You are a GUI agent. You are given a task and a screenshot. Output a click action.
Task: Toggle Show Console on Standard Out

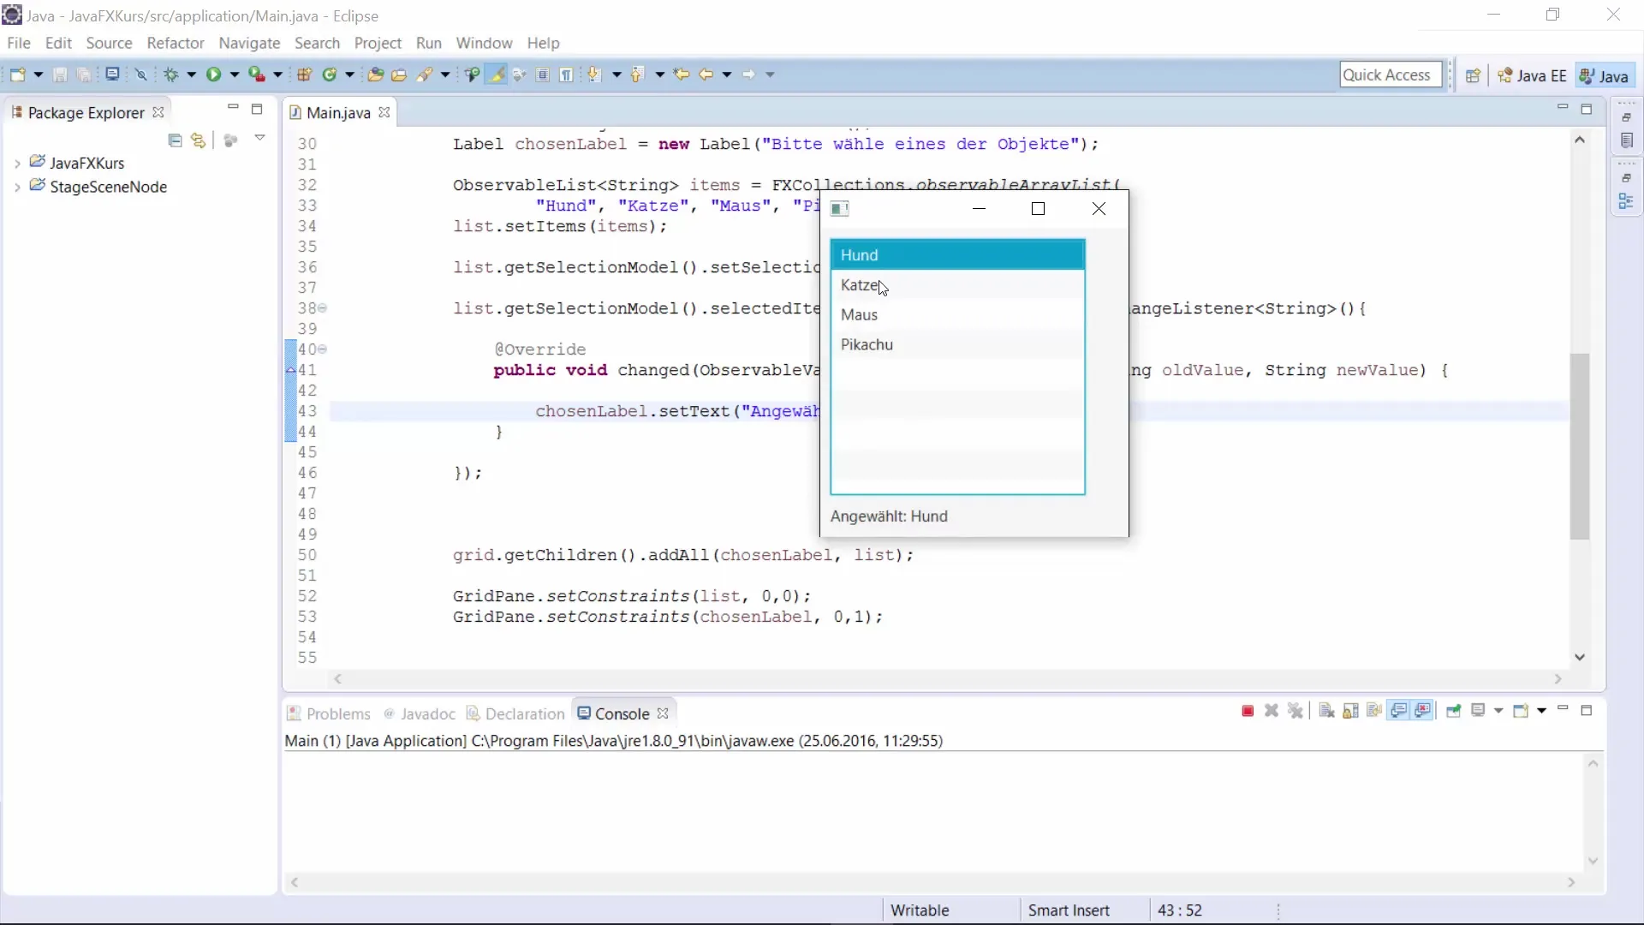[1399, 711]
